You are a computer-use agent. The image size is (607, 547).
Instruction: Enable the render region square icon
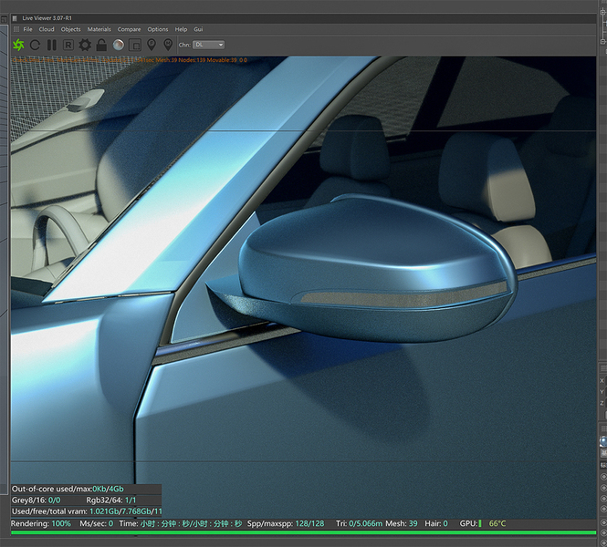coord(135,45)
